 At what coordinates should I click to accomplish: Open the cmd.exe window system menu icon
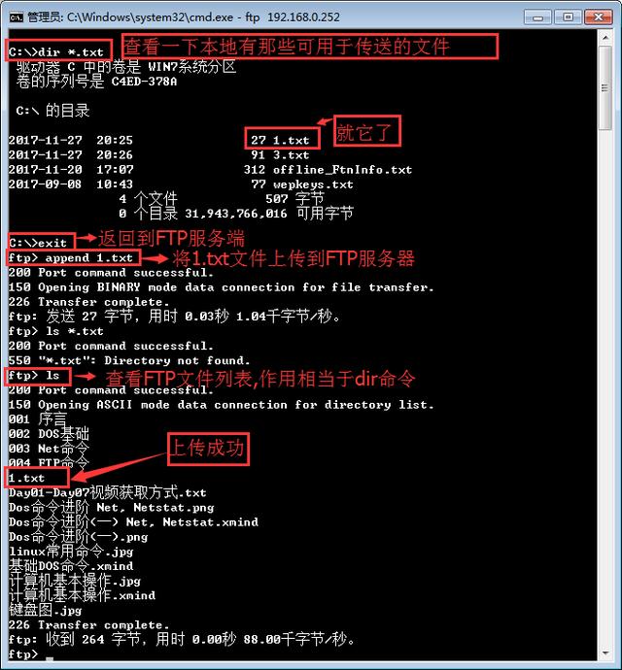pos(17,17)
